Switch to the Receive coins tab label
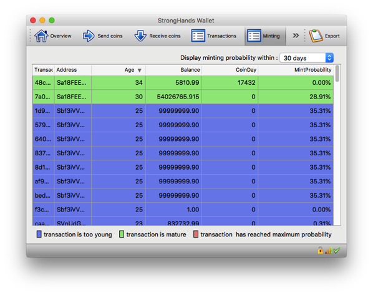Screen dimensions: 373x295 point(165,36)
